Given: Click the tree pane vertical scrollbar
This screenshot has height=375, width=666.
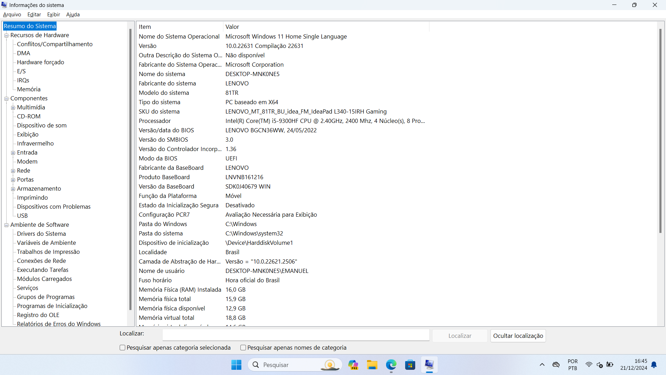Looking at the screenshot, I should 130,169.
